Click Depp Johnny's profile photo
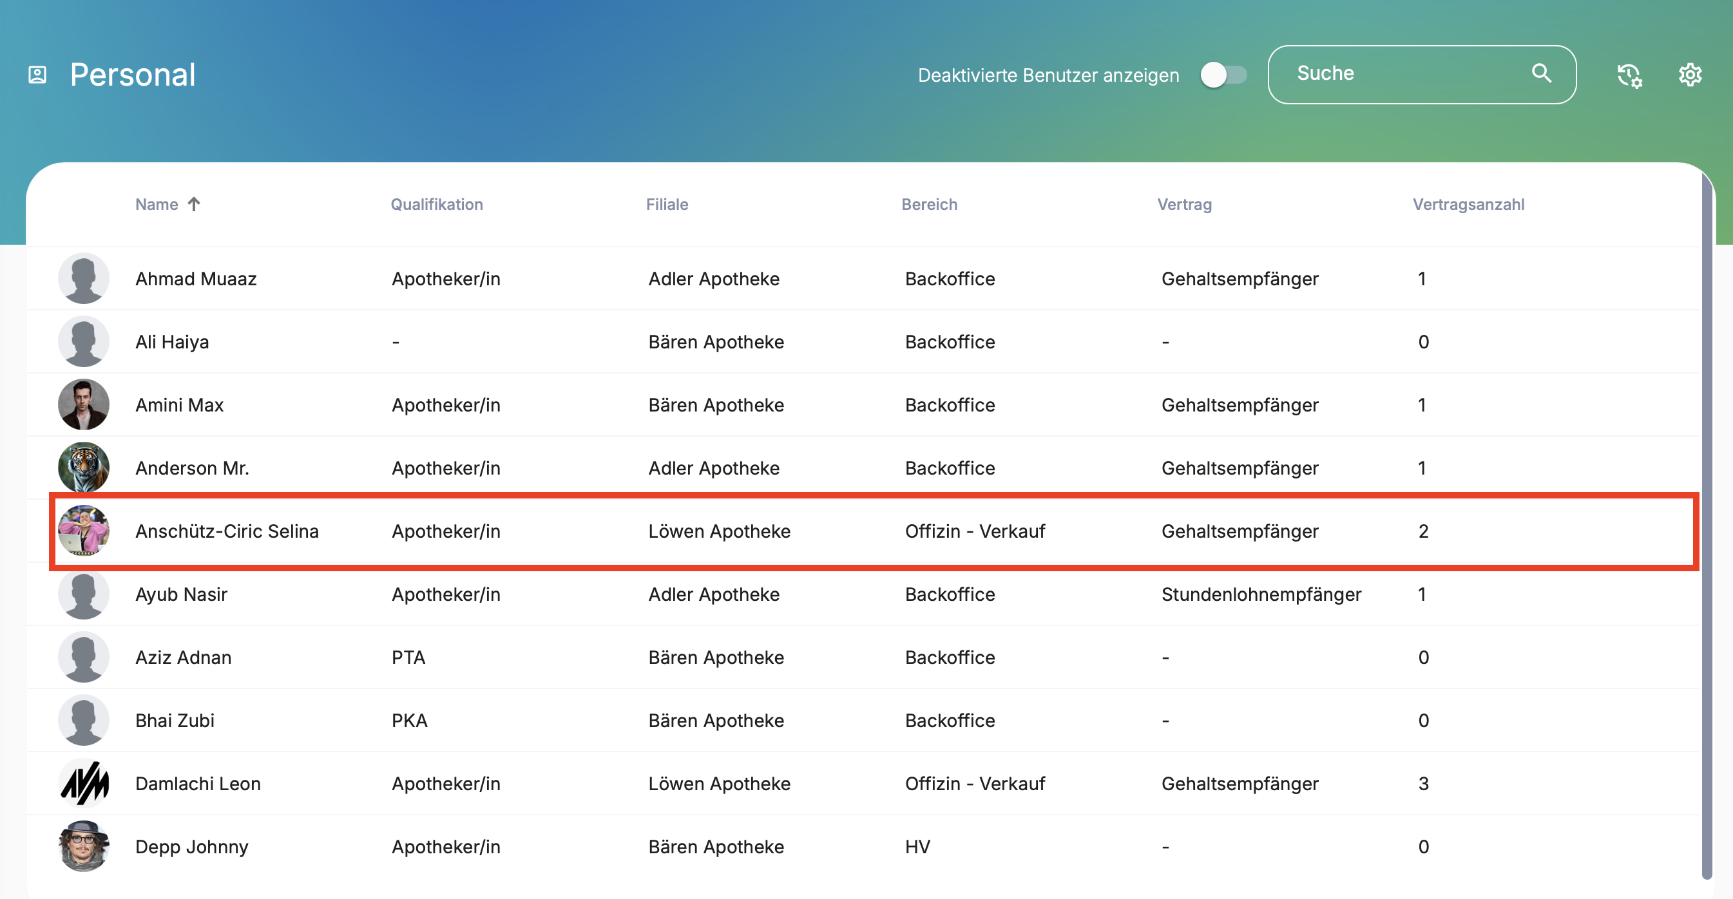1733x899 pixels. [83, 846]
